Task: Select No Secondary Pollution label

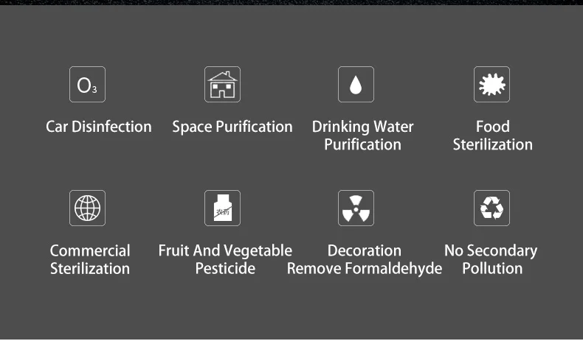Action: pyautogui.click(x=491, y=259)
